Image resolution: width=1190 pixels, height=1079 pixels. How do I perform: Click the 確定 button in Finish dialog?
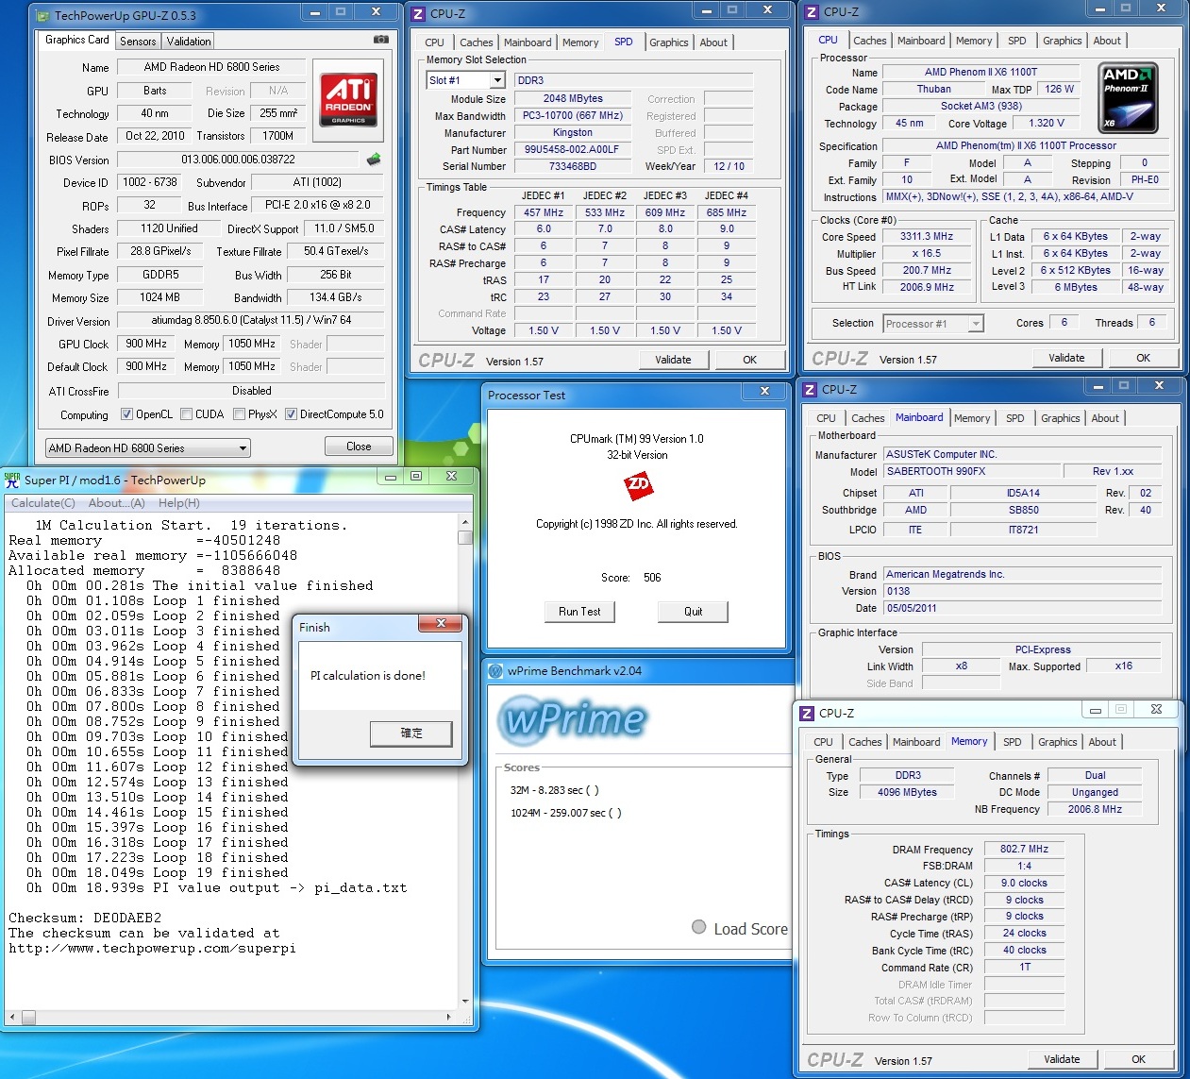point(411,733)
